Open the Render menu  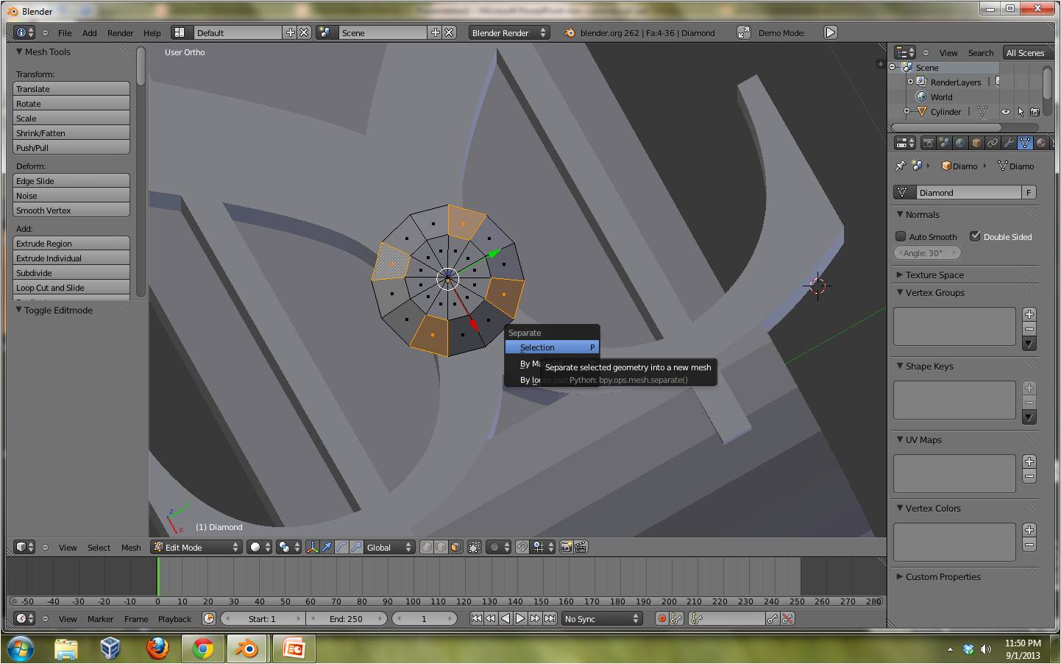coord(121,33)
